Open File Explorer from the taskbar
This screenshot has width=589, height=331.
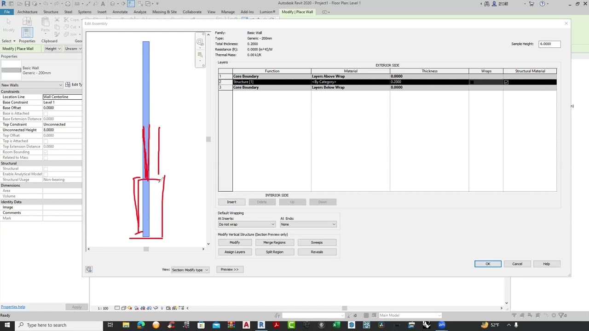(126, 325)
